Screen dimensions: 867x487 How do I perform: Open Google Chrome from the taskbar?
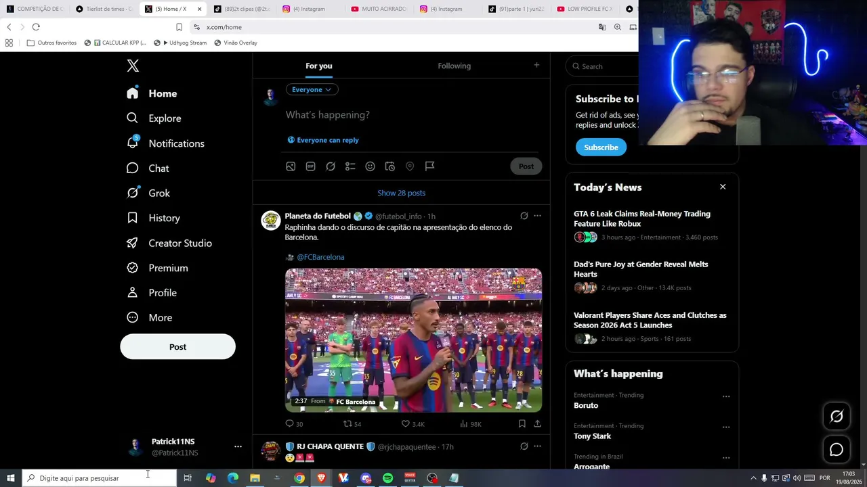pyautogui.click(x=299, y=478)
